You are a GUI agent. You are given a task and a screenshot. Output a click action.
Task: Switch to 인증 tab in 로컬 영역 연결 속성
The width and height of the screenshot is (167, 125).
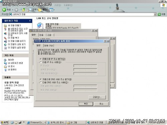pos(41,35)
